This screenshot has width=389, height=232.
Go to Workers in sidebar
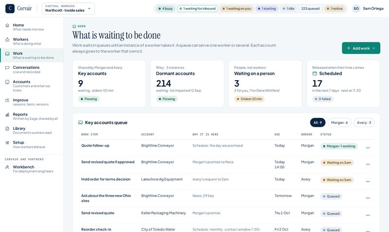point(32,41)
